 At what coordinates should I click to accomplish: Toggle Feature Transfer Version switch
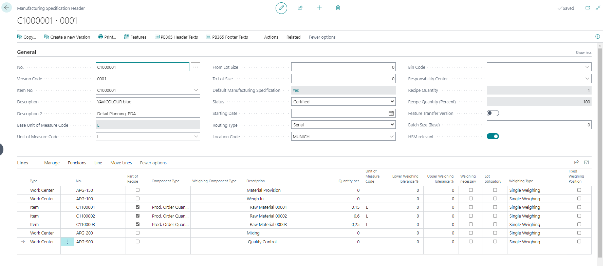click(493, 113)
